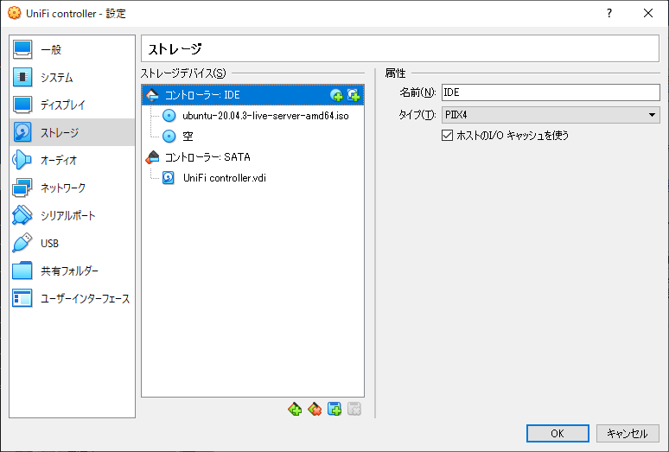Click the 名前 name field containing IDE
This screenshot has width=669, height=452.
coord(551,92)
